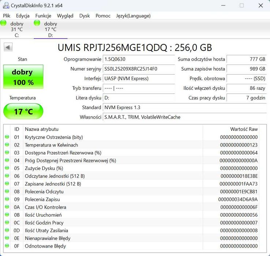Click the 17 °C temperature button
The width and height of the screenshot is (270, 256).
coord(23,111)
